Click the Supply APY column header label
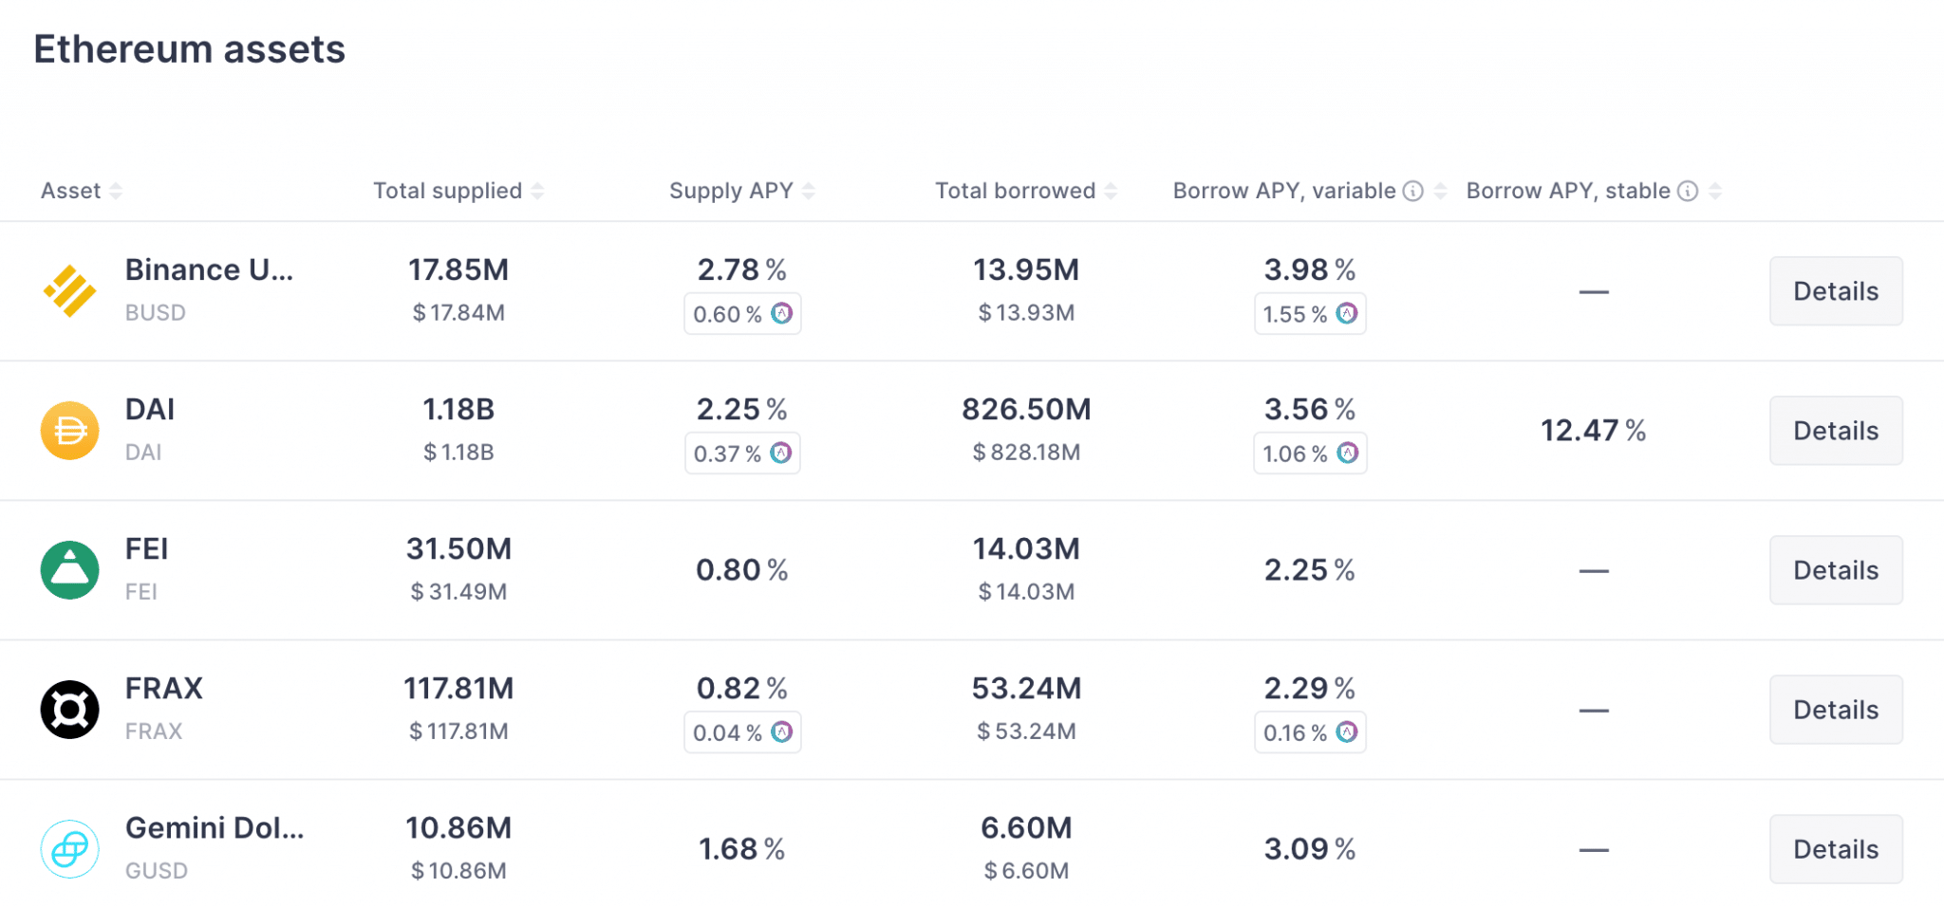This screenshot has width=1944, height=907. point(731,192)
